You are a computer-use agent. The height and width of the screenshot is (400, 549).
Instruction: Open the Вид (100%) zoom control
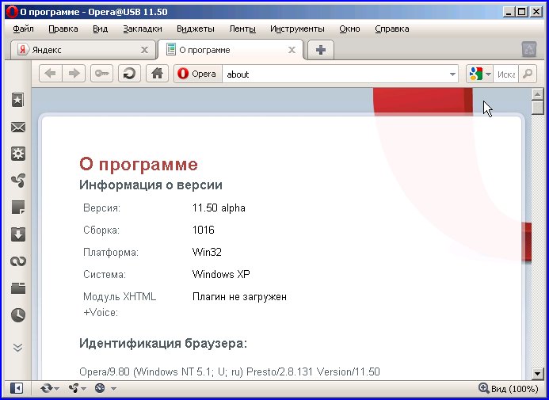pos(508,388)
